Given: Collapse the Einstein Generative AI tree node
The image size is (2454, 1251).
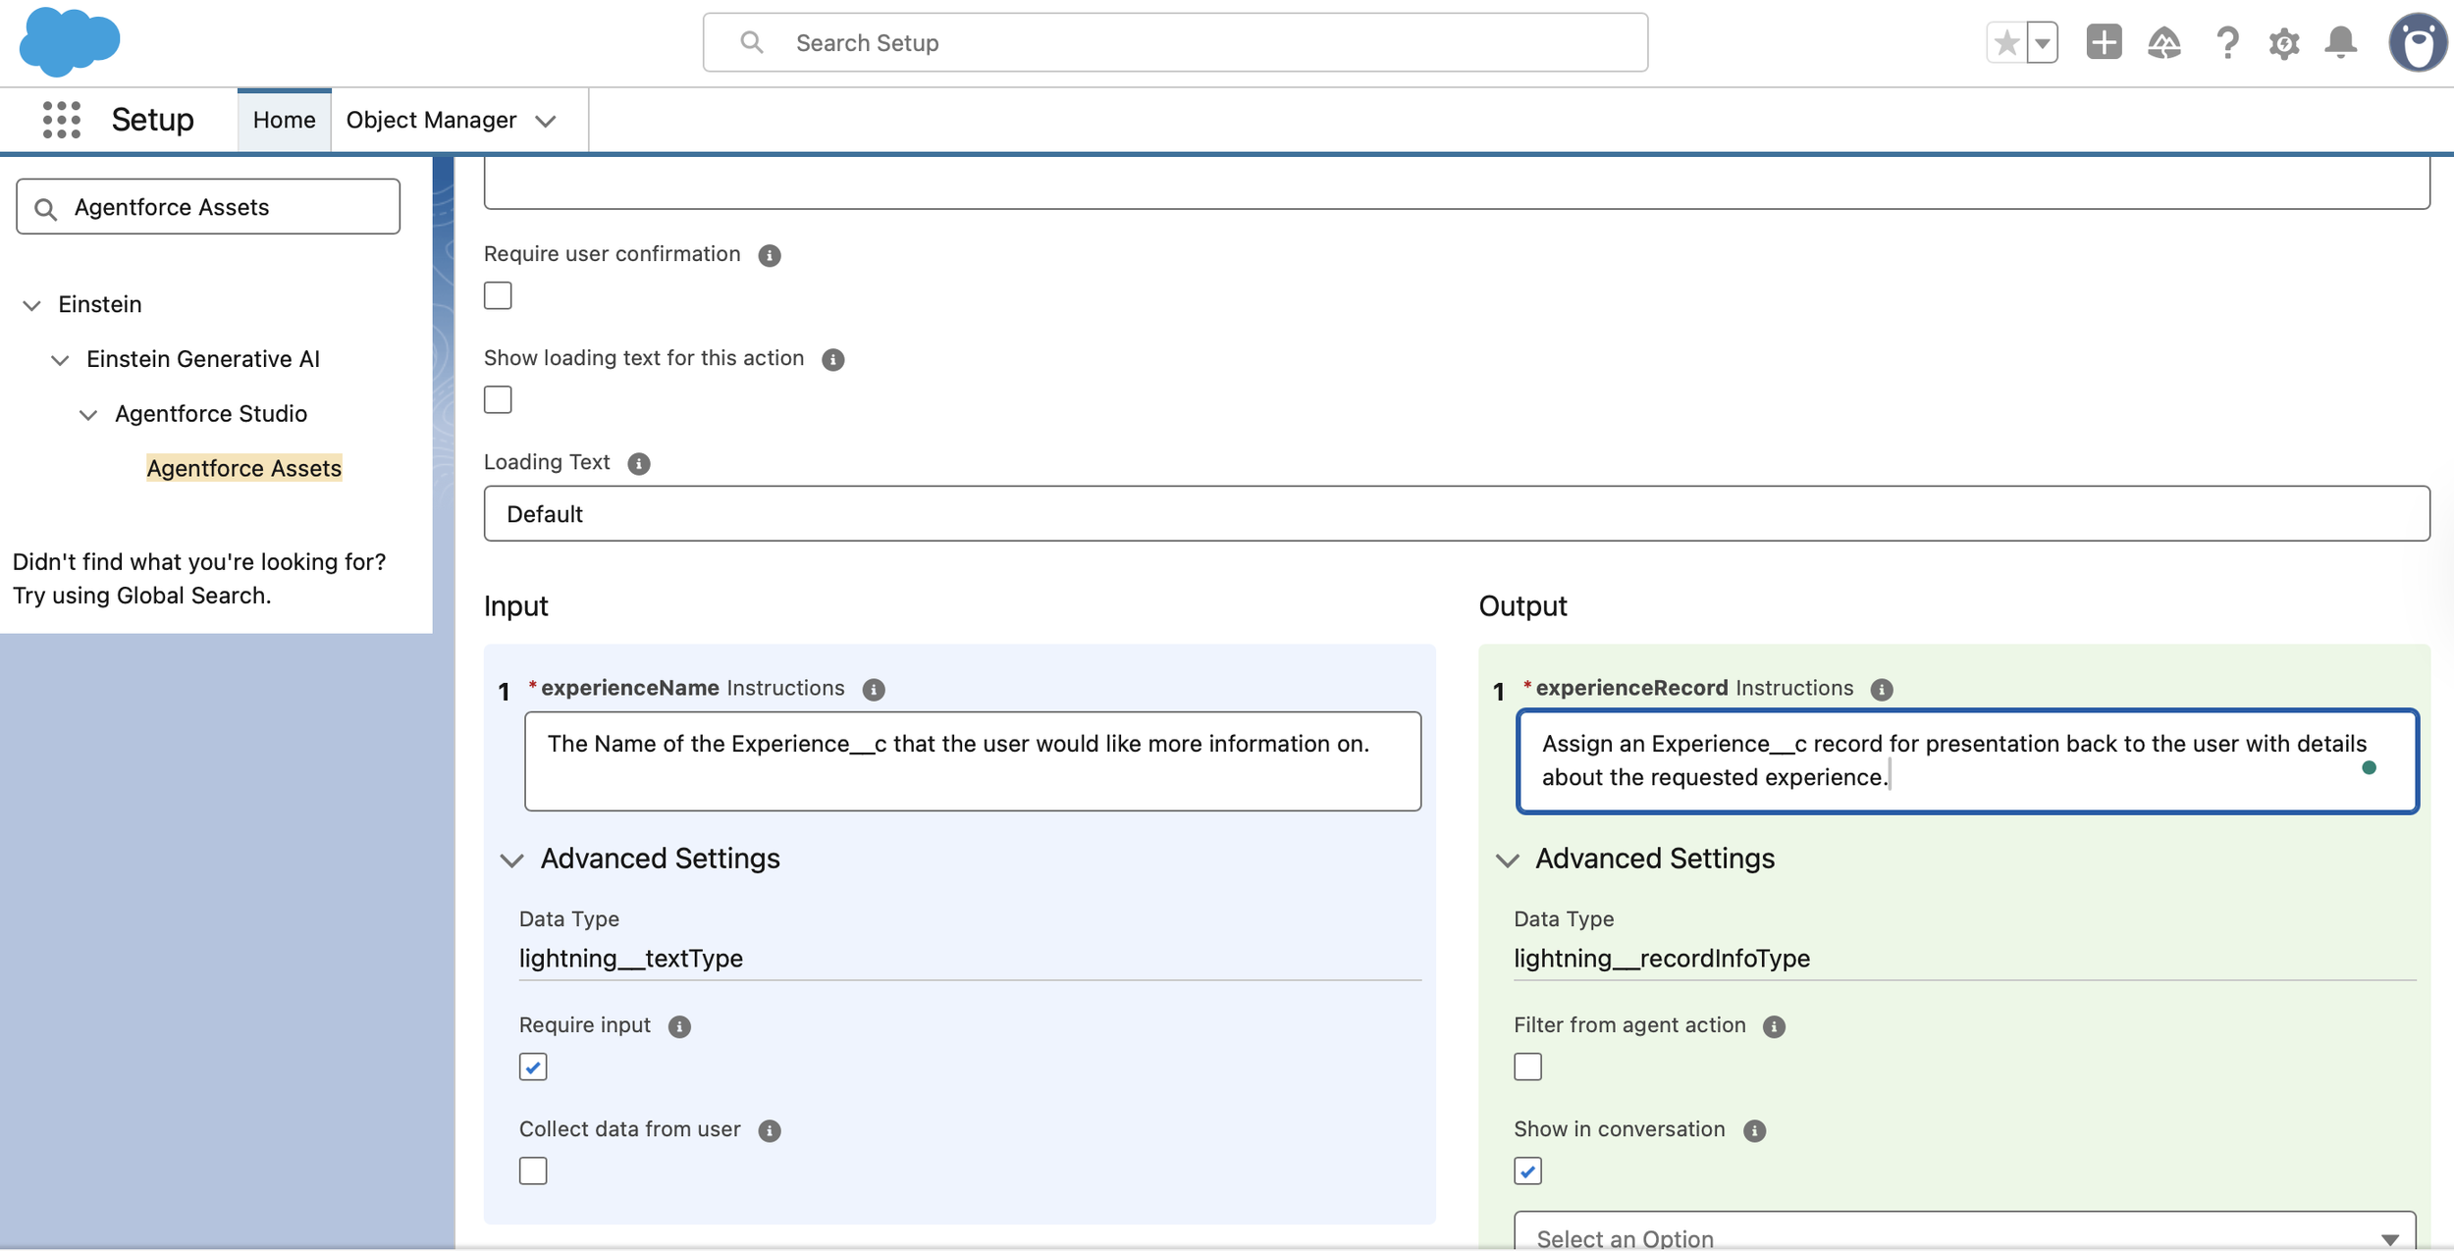Looking at the screenshot, I should tap(60, 360).
